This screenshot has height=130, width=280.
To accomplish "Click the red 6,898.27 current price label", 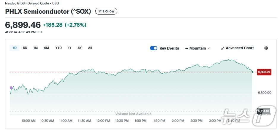I will point(264,72).
